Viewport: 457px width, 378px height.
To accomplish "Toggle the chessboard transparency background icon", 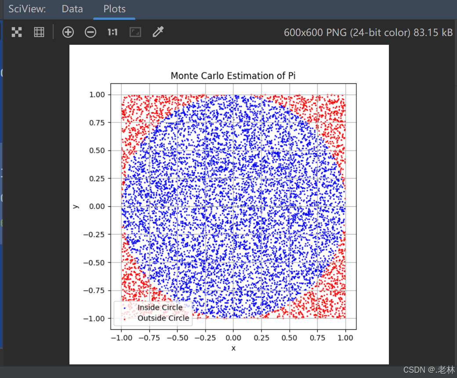I will click(x=17, y=32).
